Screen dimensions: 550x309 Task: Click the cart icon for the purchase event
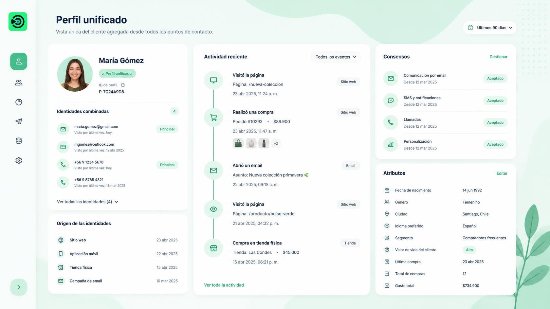point(213,118)
